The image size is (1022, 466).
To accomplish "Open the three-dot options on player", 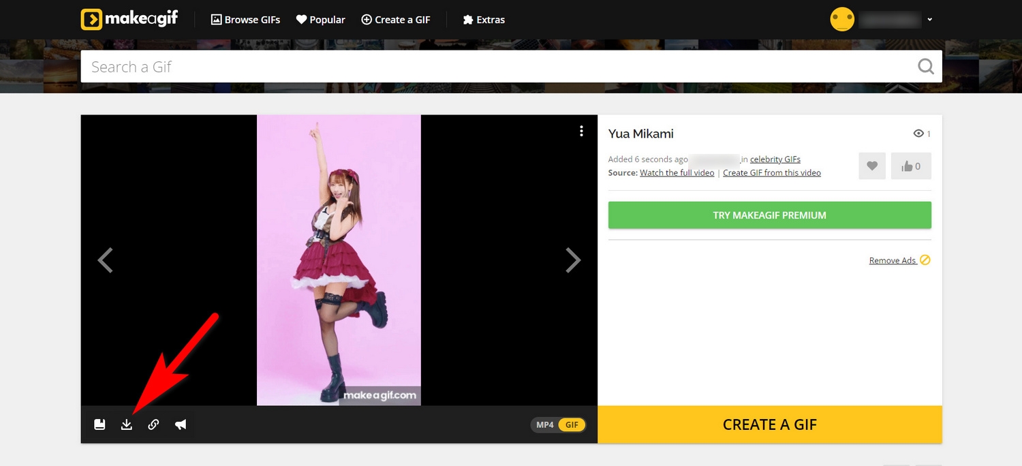I will pos(581,131).
